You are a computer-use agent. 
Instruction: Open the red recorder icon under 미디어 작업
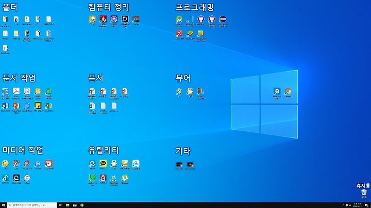coord(49,164)
